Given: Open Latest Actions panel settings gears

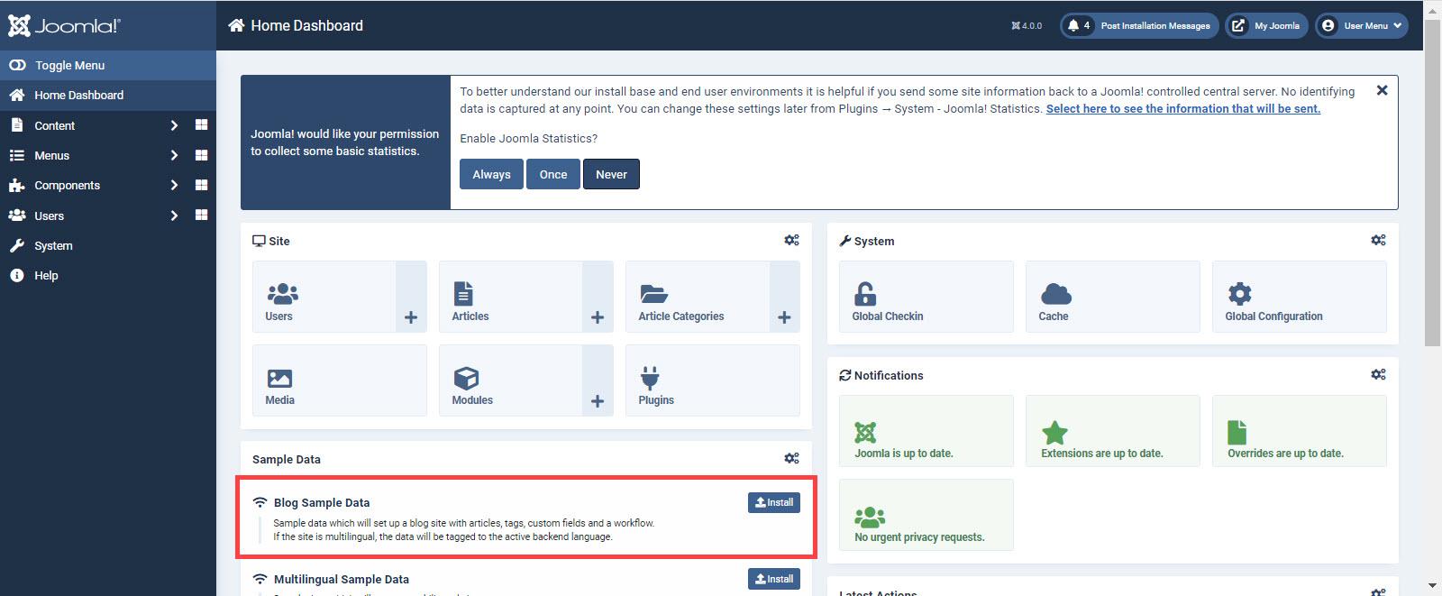Looking at the screenshot, I should point(1378,591).
